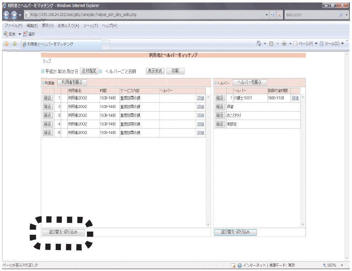The height and width of the screenshot is (271, 352).
Task: Open 詳細 link in user row 5
Action: [201, 133]
